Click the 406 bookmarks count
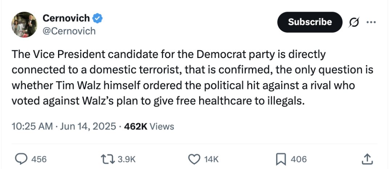The height and width of the screenshot is (169, 392). click(x=298, y=159)
